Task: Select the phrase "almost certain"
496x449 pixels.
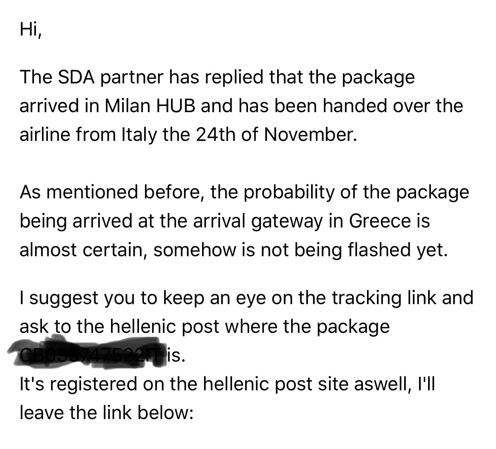Action: (83, 249)
